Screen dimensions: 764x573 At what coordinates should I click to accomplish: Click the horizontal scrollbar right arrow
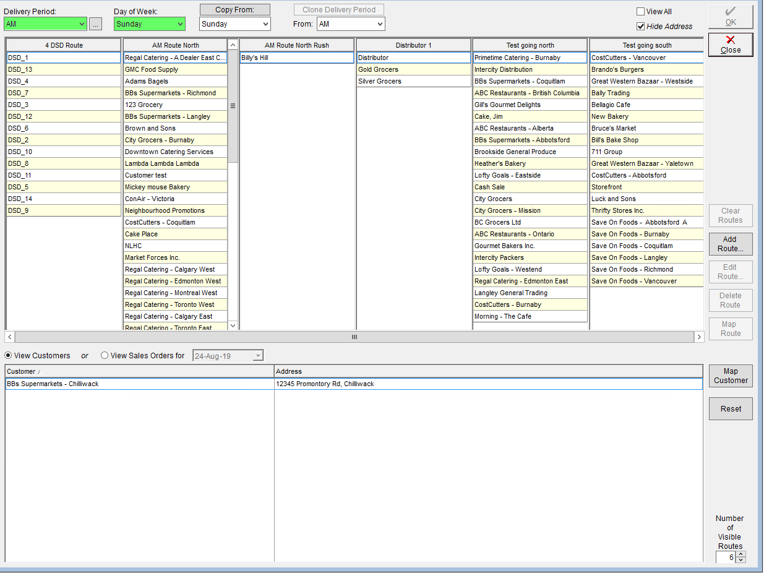pos(699,337)
